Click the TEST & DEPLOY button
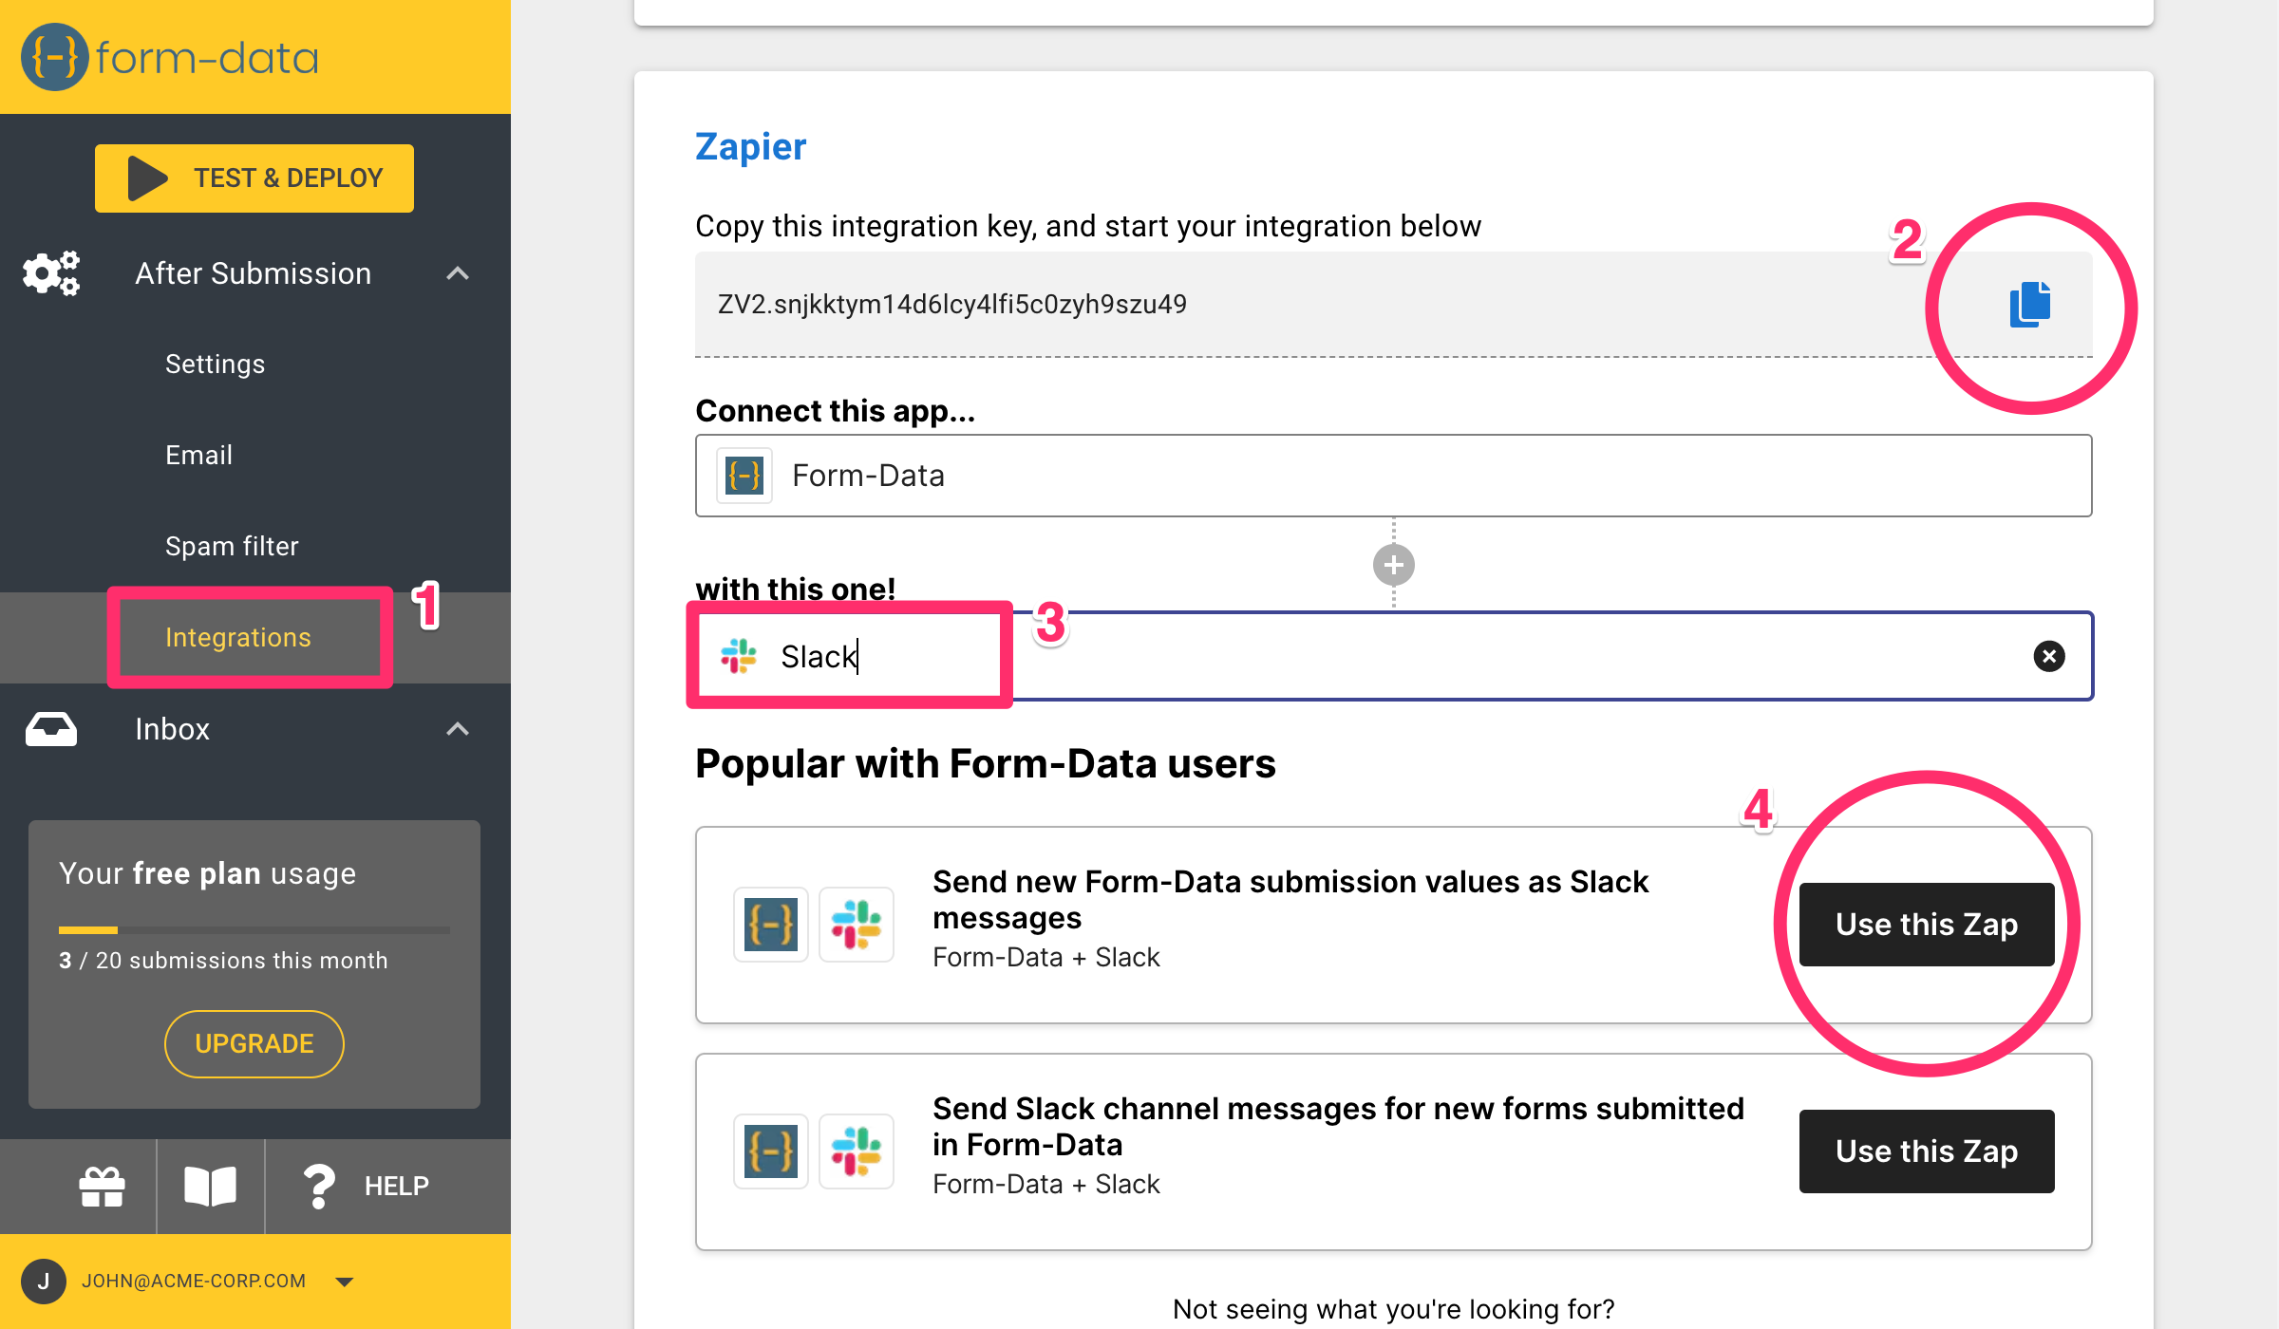The image size is (2279, 1329). (254, 178)
